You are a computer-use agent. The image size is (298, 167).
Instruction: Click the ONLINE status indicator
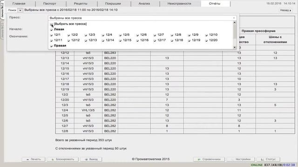tap(257, 165)
